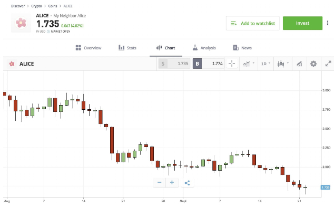Image resolution: width=334 pixels, height=209 pixels.
Task: Open the 1D time interval dropdown
Action: tap(266, 64)
